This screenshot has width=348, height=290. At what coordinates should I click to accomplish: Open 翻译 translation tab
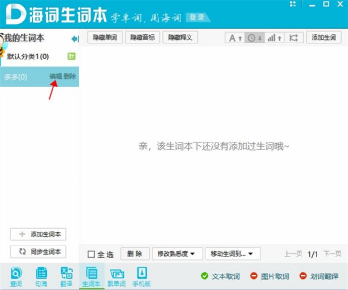(x=66, y=277)
